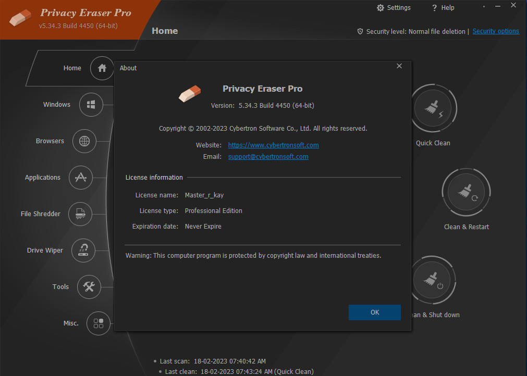The image size is (527, 376).
Task: Click the support email link
Action: point(268,157)
